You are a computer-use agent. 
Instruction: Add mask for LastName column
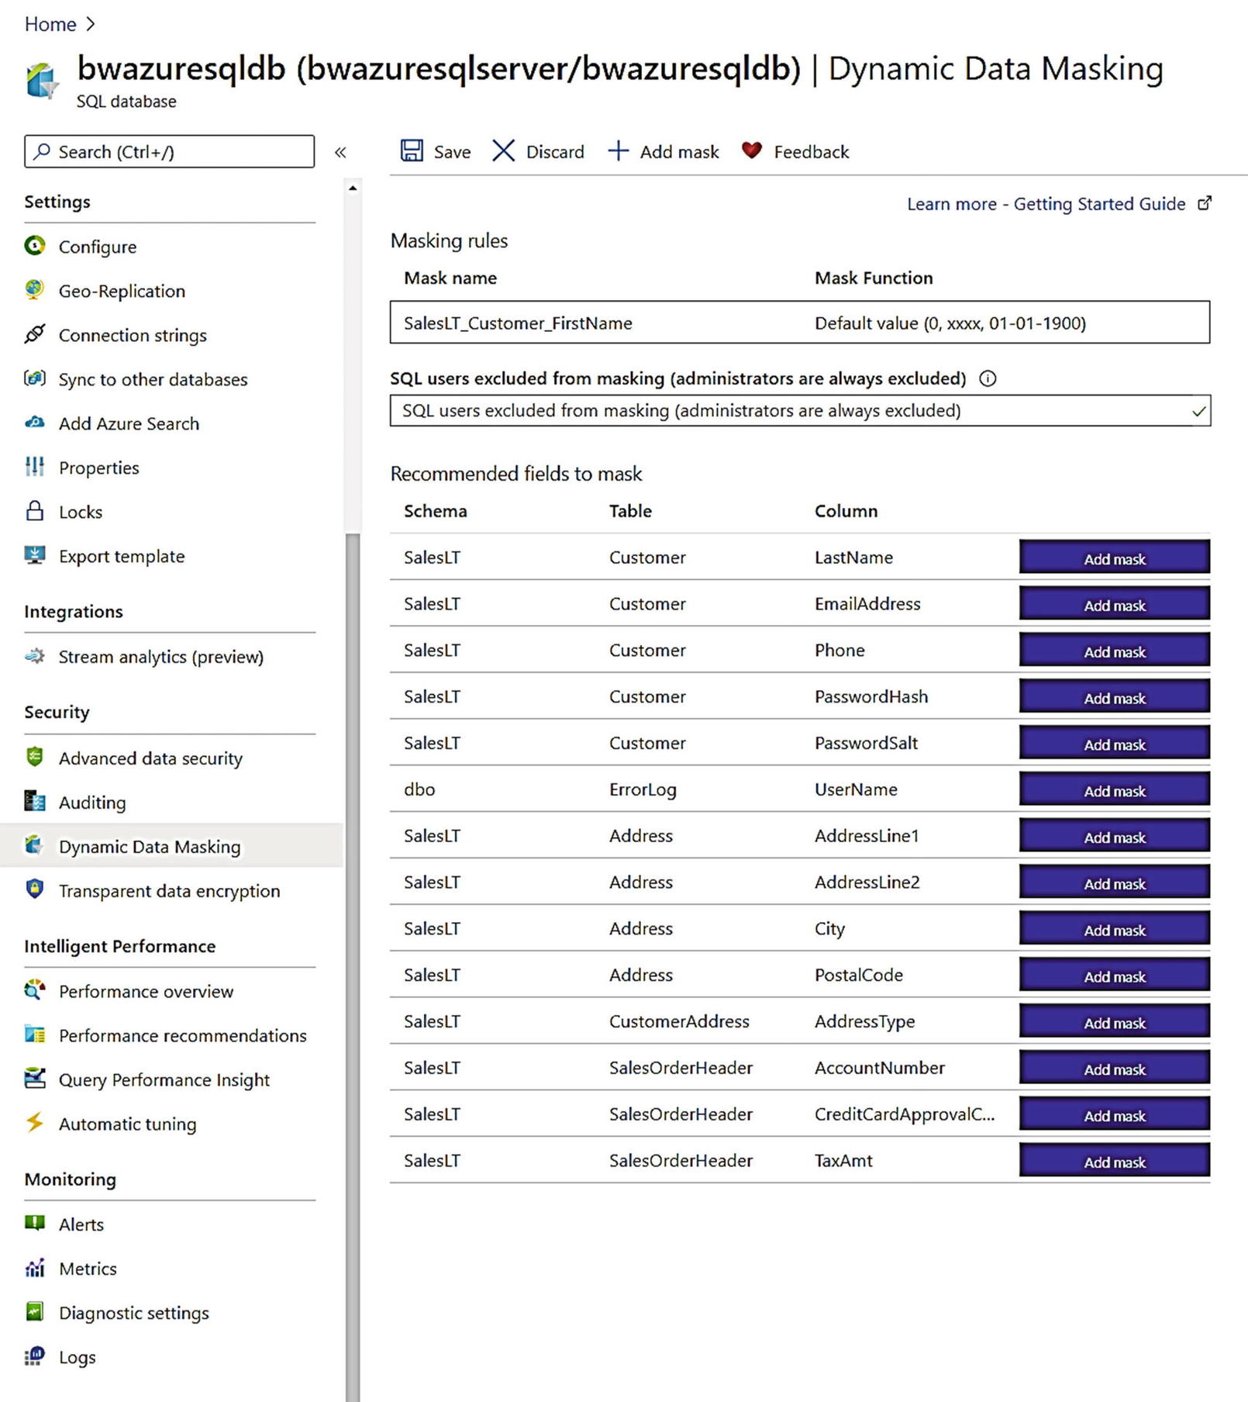pyautogui.click(x=1114, y=557)
